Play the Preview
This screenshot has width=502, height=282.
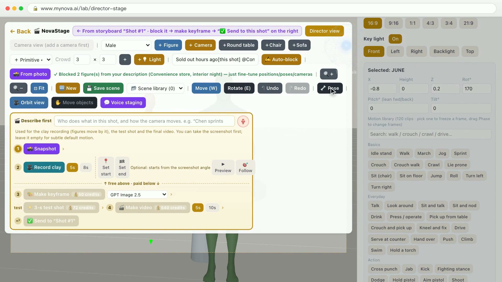point(223,167)
